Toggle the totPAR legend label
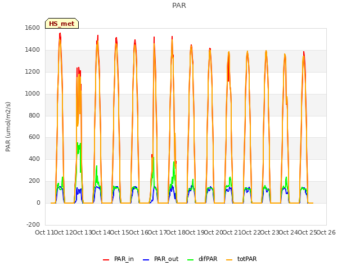The image size is (360, 270). tap(247, 259)
